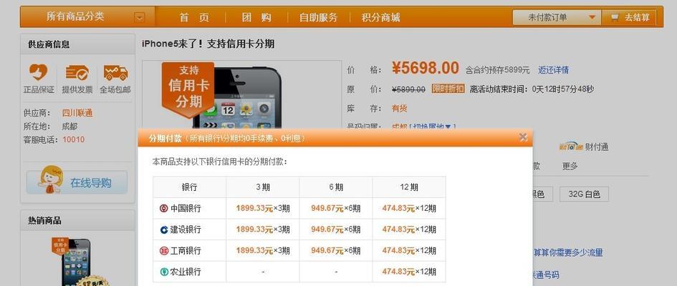
Task: Click the 12期 column header
Action: pos(409,187)
